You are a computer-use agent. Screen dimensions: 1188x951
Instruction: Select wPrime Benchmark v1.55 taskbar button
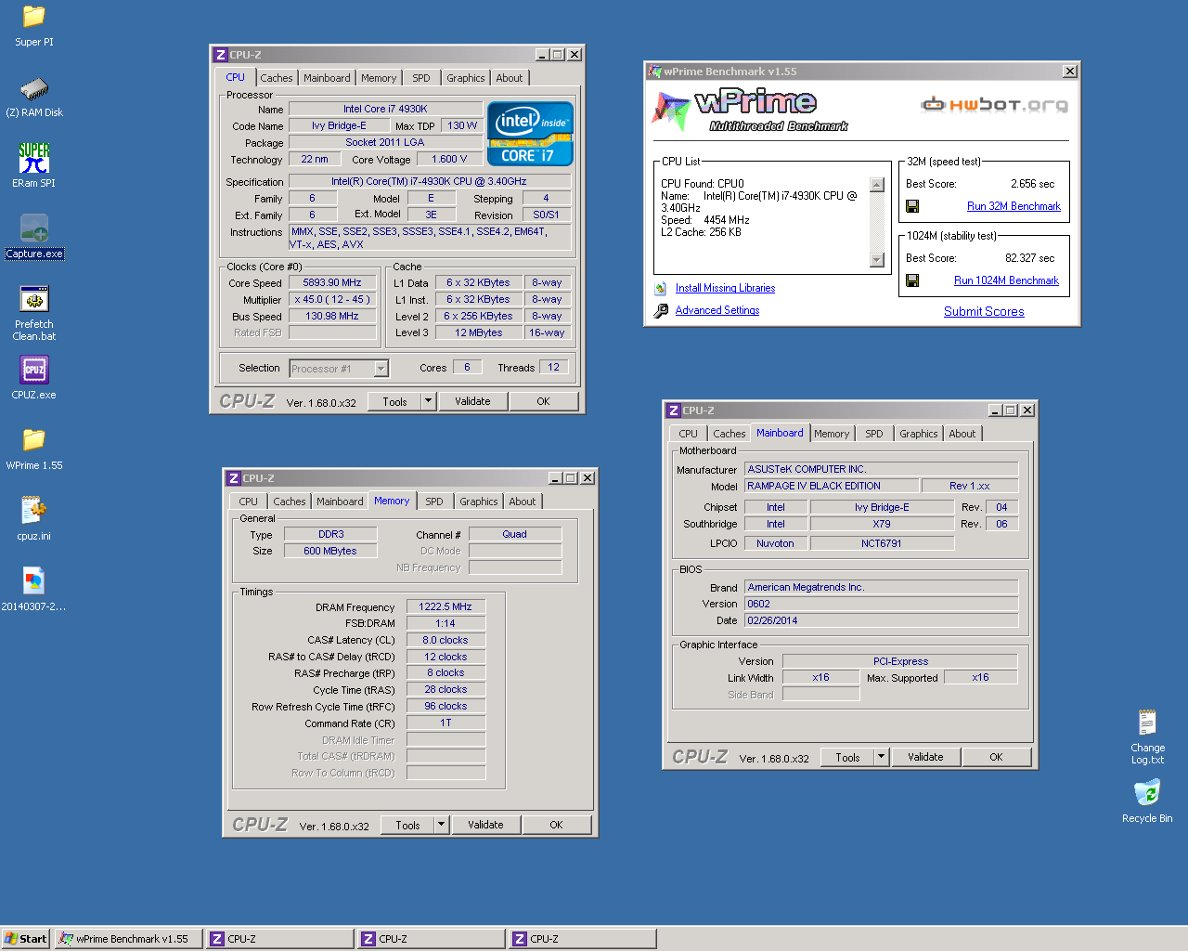129,939
